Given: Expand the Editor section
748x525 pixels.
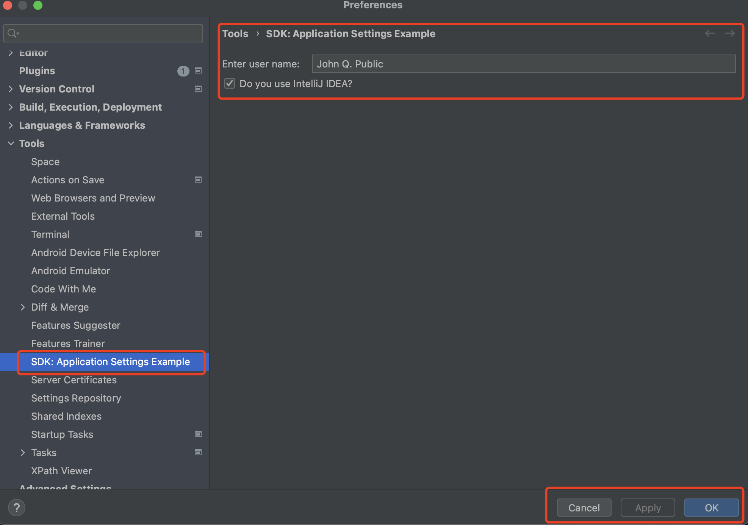Looking at the screenshot, I should 11,53.
